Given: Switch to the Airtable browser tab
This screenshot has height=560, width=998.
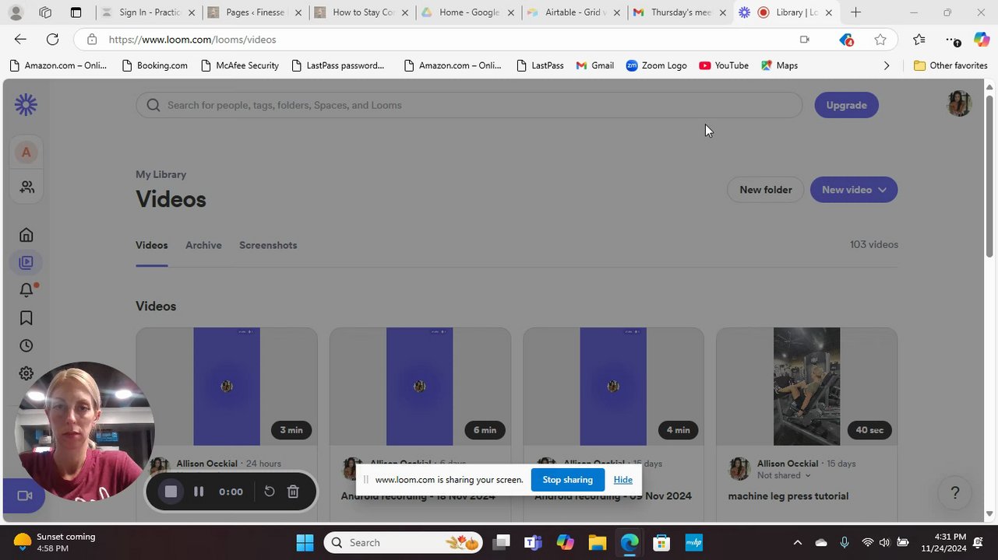Looking at the screenshot, I should click(575, 12).
